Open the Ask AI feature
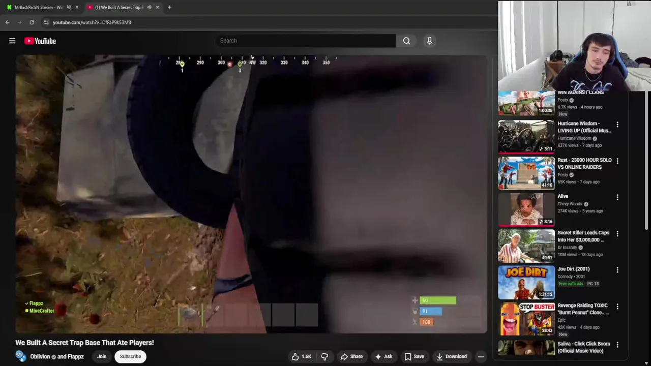651x366 pixels. pos(383,357)
